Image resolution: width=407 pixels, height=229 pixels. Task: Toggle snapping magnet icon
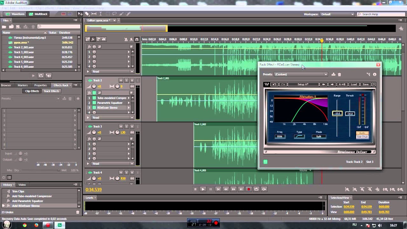pyautogui.click(x=137, y=39)
